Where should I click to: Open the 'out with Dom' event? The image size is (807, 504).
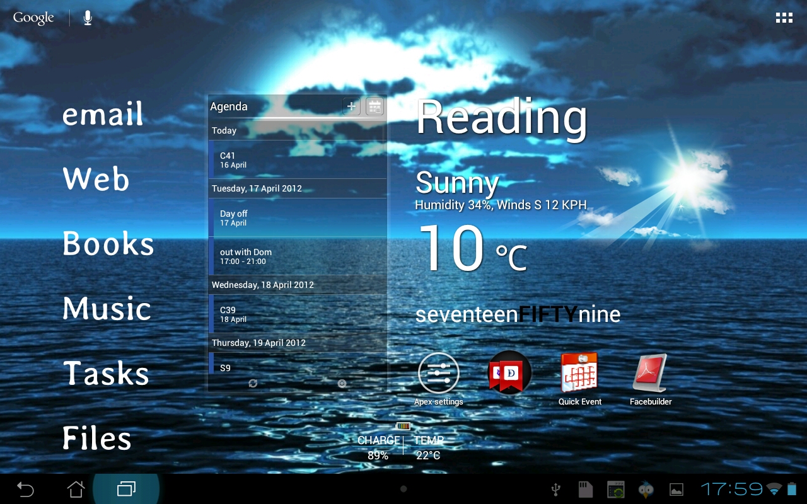(297, 256)
